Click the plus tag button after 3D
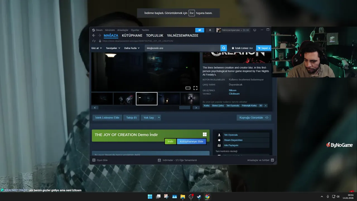This screenshot has height=201, width=357. [266, 106]
